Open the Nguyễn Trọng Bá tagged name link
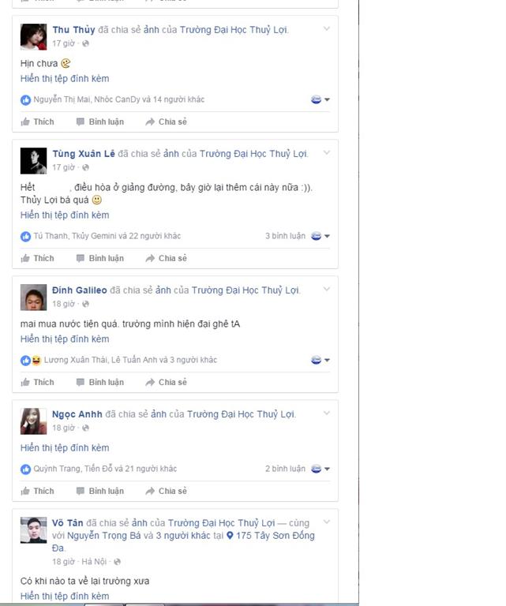This screenshot has width=506, height=606. pos(104,536)
